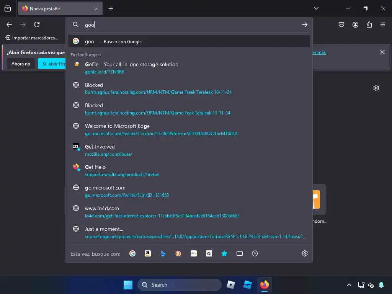Search this time with Amazon icon

coord(148,253)
